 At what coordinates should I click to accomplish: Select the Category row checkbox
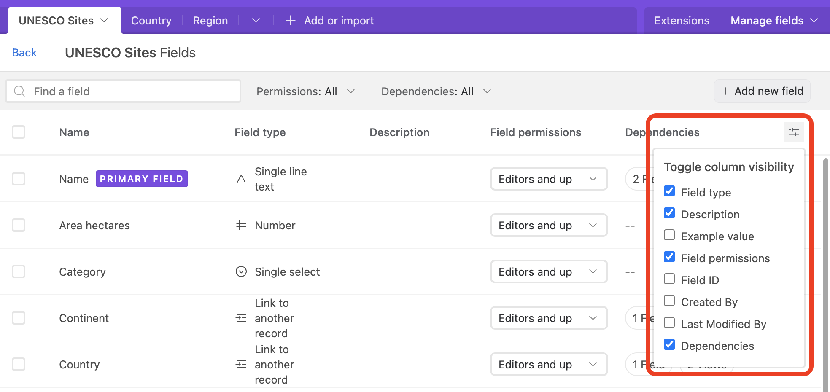[19, 271]
